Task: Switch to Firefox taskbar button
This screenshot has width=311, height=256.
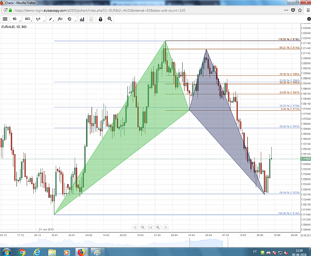Action: tap(81, 252)
